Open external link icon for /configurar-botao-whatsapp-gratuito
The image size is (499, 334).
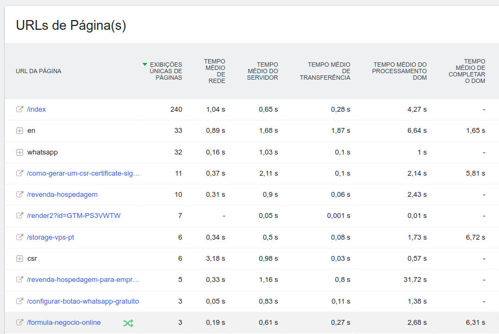[20, 301]
